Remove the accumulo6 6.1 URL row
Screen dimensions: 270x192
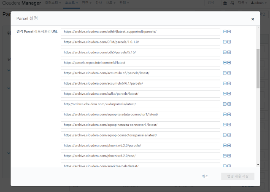(x=225, y=83)
